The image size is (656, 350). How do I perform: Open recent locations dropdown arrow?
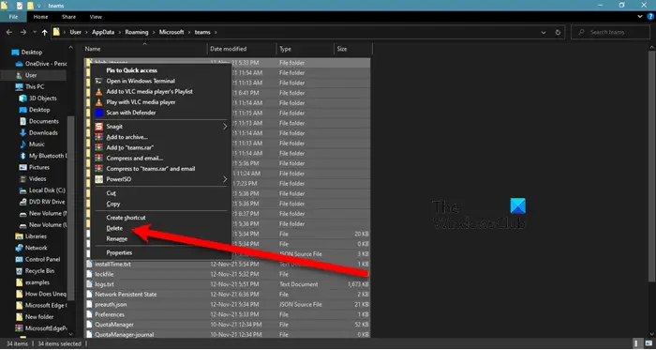[35, 32]
